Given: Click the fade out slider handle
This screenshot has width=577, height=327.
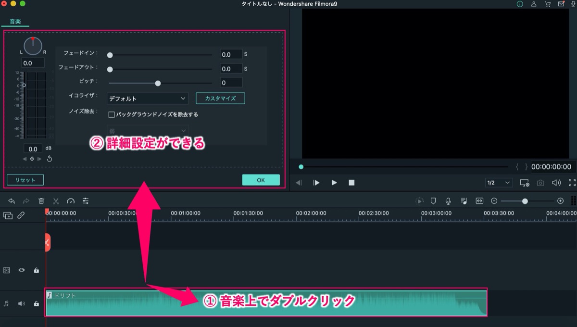Looking at the screenshot, I should 110,69.
